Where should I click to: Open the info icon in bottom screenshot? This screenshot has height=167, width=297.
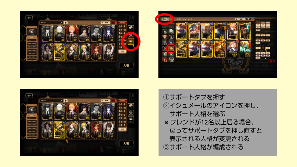click(x=132, y=95)
